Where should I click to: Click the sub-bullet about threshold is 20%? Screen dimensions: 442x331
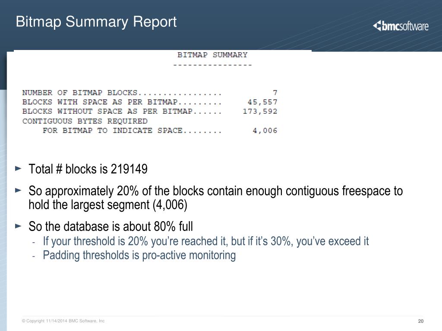(x=206, y=241)
